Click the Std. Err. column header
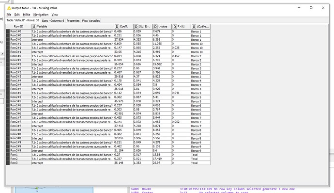Screen dimensions: 334x193 coord(143,27)
